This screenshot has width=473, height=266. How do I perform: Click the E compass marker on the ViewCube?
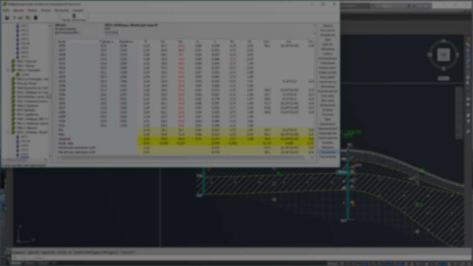point(457,55)
